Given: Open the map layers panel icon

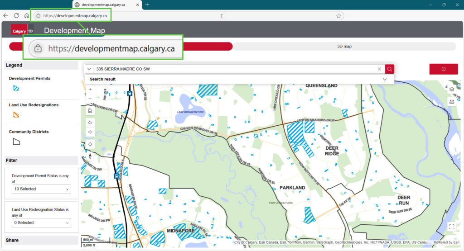Looking at the screenshot, I should [x=452, y=89].
